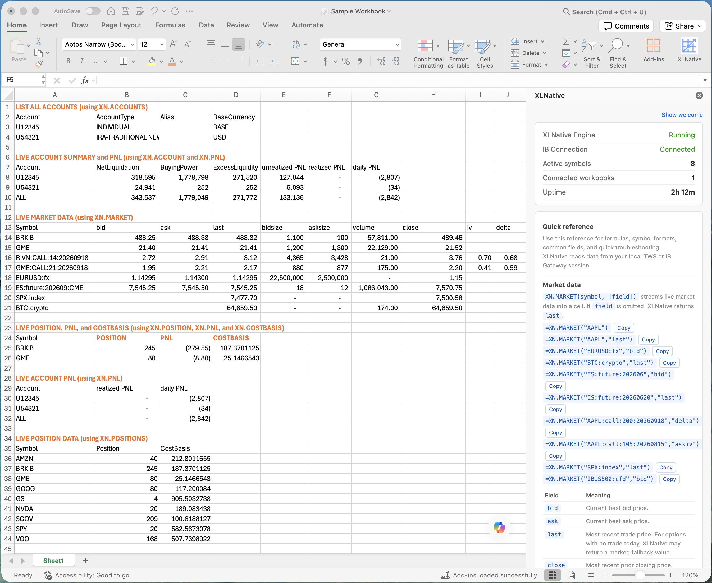Open the Borders dropdown arrow
The image size is (712, 583).
click(x=133, y=62)
